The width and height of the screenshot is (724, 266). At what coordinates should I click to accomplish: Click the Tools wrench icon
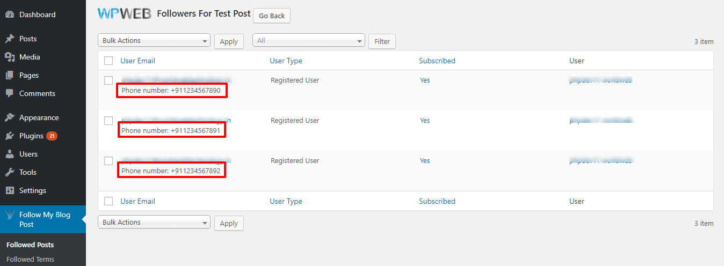click(10, 172)
